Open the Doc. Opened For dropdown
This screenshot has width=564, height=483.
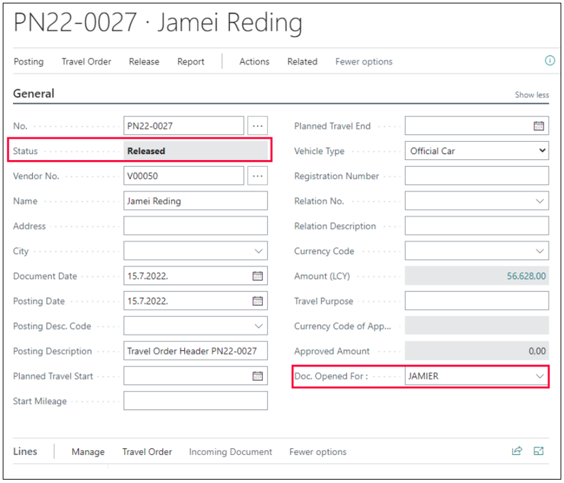[x=539, y=376]
